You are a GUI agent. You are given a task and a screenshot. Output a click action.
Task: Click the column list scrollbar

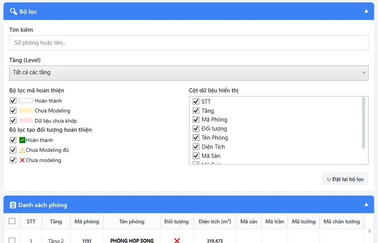click(x=364, y=123)
